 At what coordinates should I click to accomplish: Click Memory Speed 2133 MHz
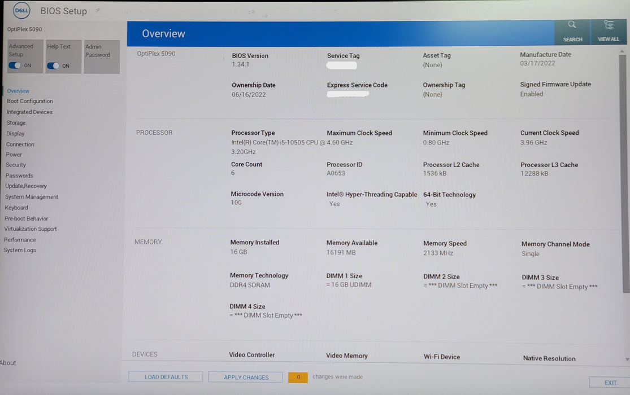tap(438, 253)
